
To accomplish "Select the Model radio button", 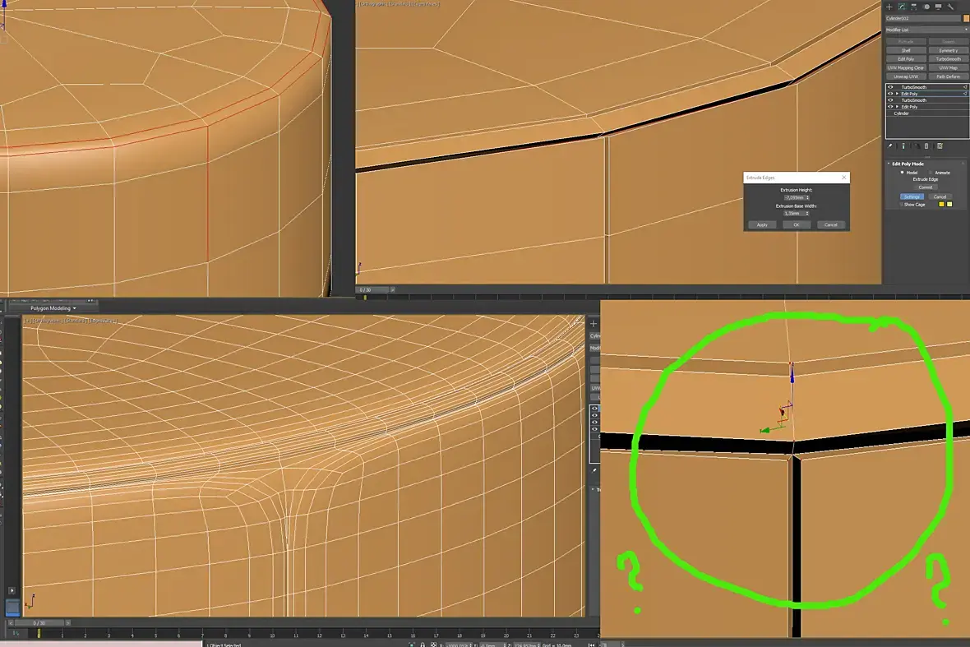I will pos(902,173).
